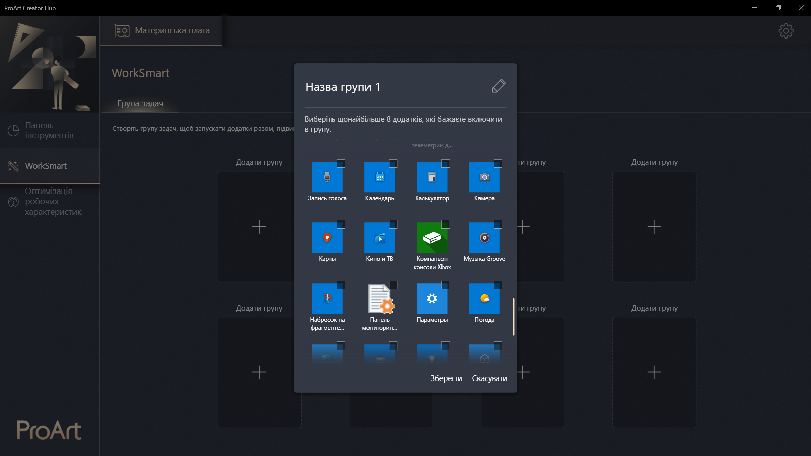Toggle the Карты checkbox

[x=341, y=224]
